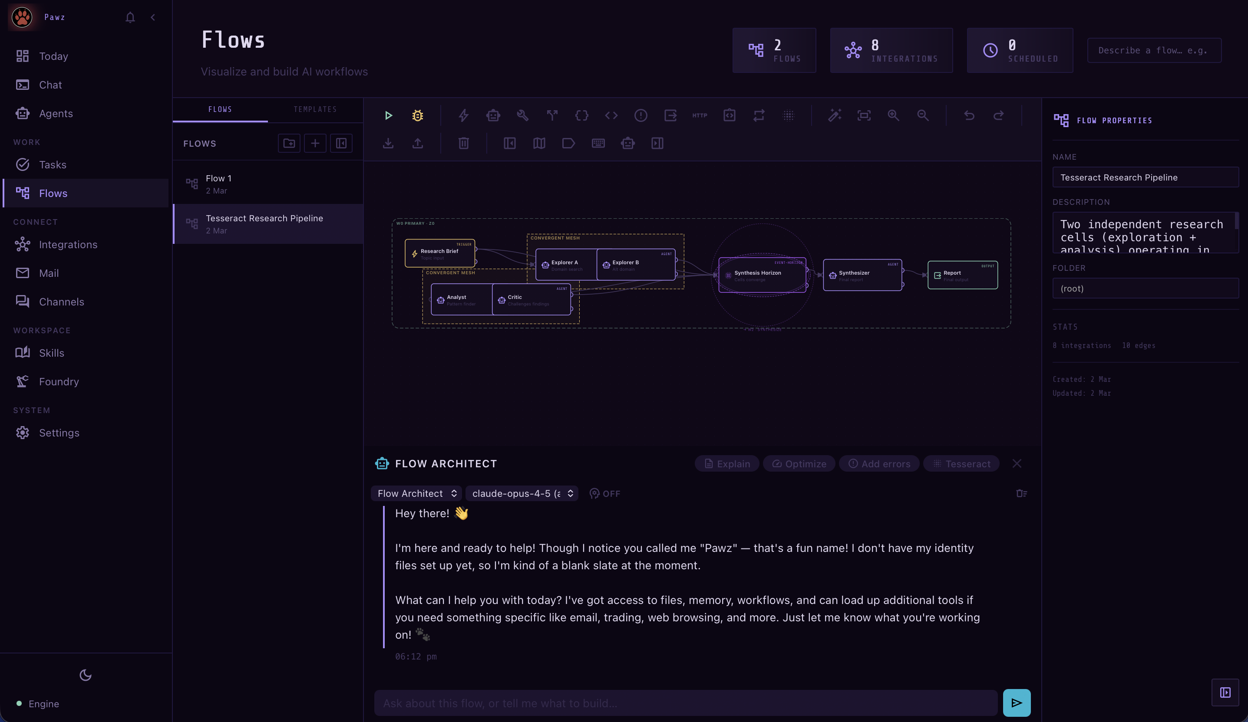This screenshot has width=1248, height=722.
Task: Zoom in on the canvas with the magnifier
Action: [893, 115]
